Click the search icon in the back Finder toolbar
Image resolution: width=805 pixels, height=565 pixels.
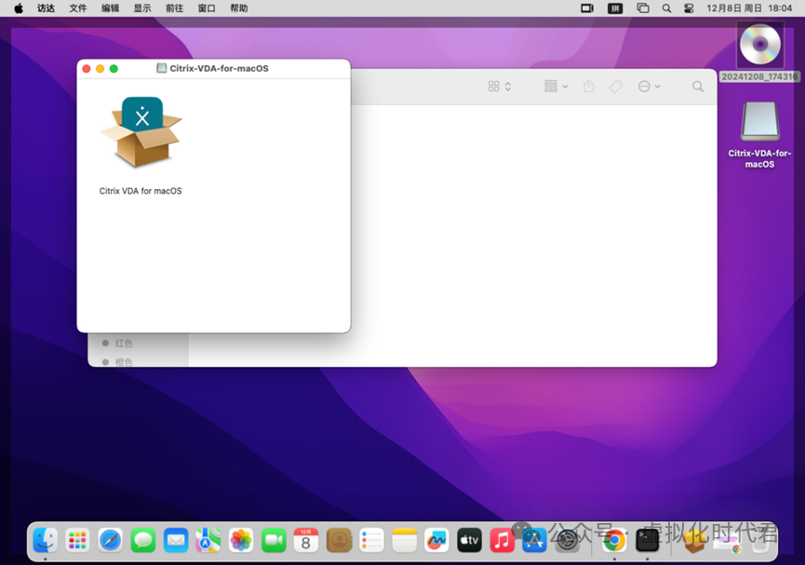(697, 87)
